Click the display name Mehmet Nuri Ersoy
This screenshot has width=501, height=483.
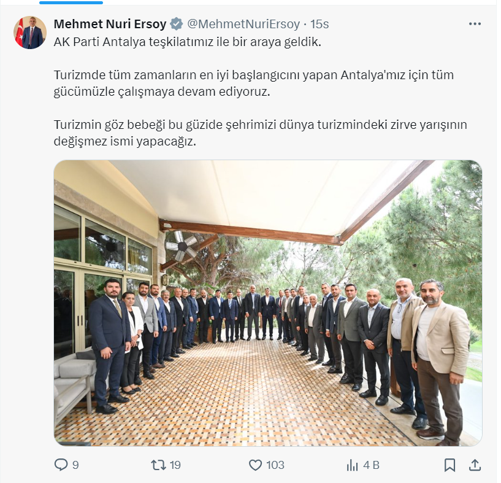coord(110,24)
